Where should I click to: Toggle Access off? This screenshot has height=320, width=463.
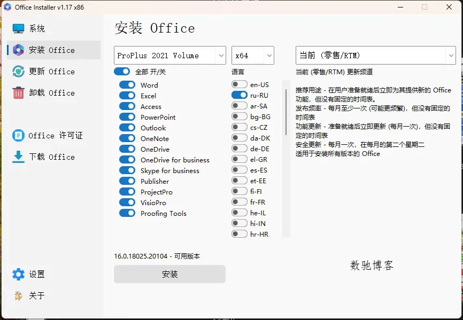(x=127, y=106)
